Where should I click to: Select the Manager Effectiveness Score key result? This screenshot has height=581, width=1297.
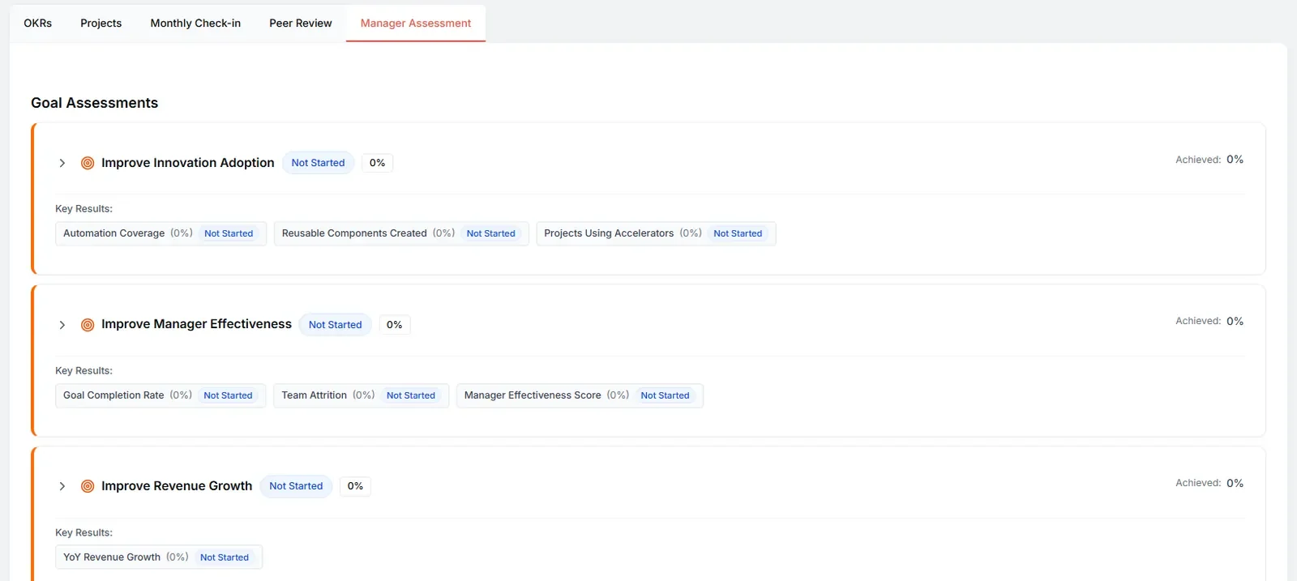click(x=580, y=395)
